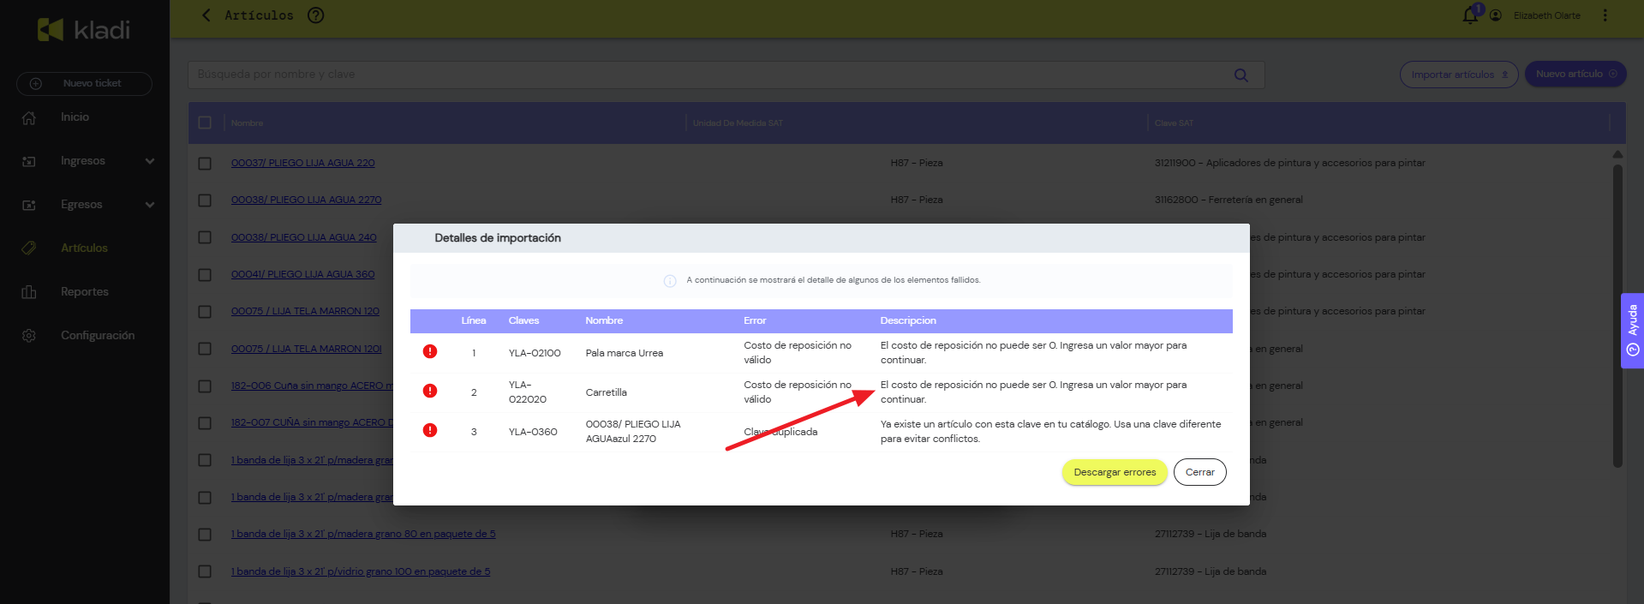Click the red error icon for line 1
This screenshot has width=1644, height=604.
430,351
